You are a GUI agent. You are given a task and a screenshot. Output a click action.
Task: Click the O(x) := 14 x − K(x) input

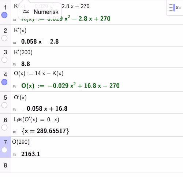click(x=39, y=73)
